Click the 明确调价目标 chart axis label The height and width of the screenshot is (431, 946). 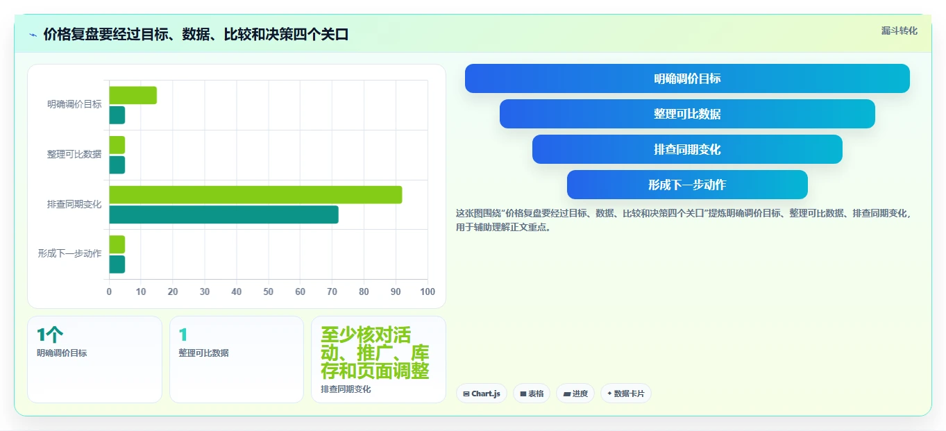[x=74, y=104]
